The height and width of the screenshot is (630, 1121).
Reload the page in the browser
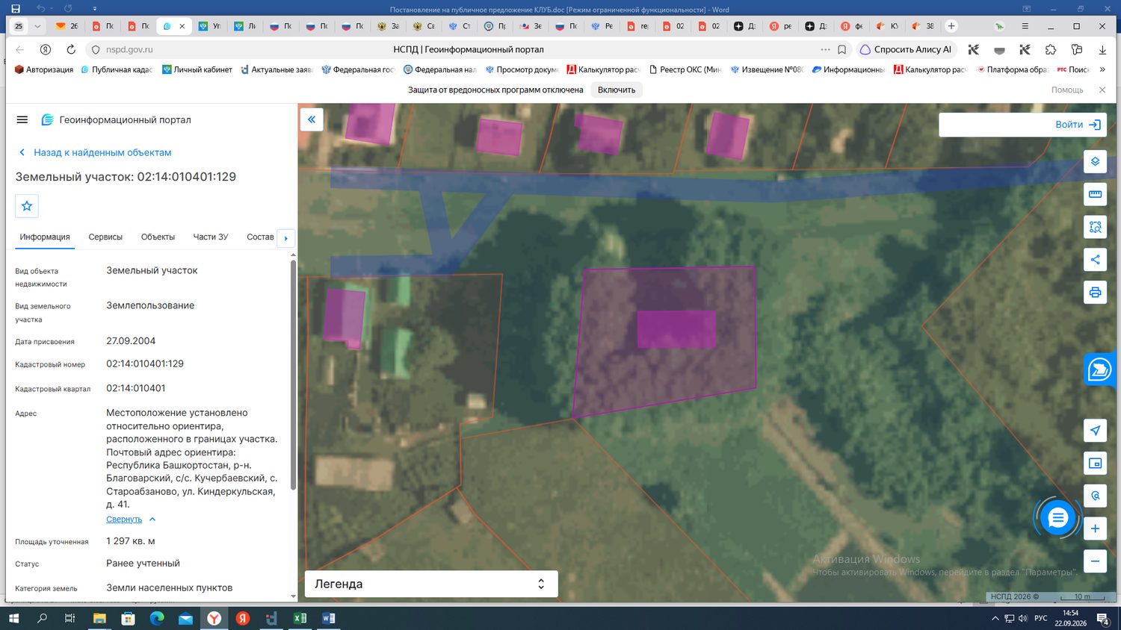[x=71, y=49]
